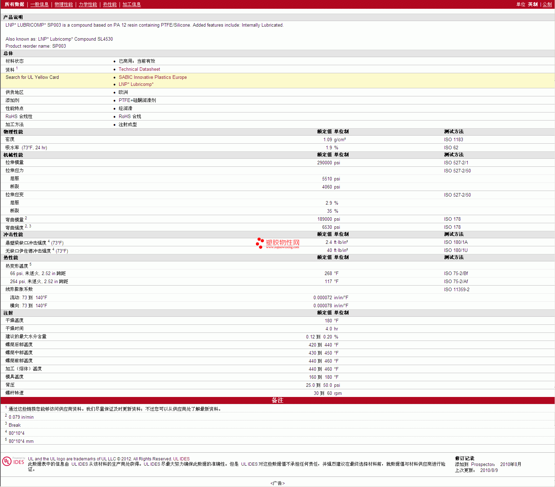Switch to the 一般信息 tab
Image resolution: width=555 pixels, height=487 pixels.
click(40, 4)
